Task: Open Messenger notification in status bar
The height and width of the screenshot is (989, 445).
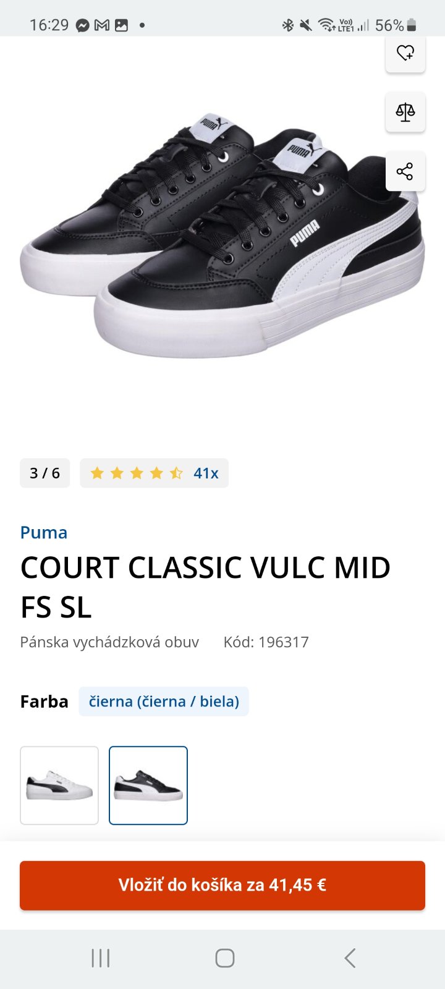Action: click(x=83, y=25)
